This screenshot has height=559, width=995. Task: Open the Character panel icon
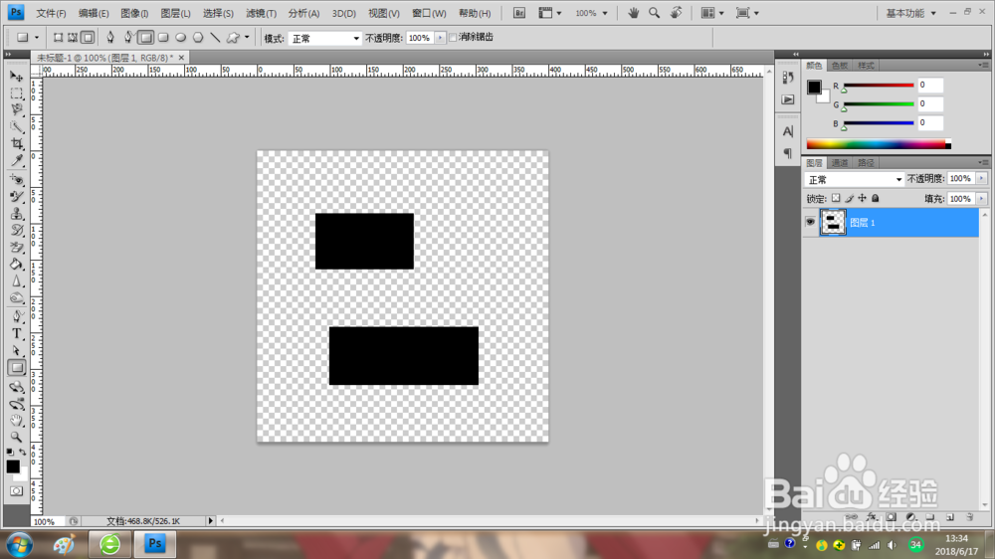coord(787,131)
